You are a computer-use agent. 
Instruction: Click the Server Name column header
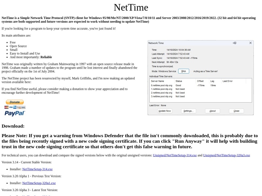[158, 81]
